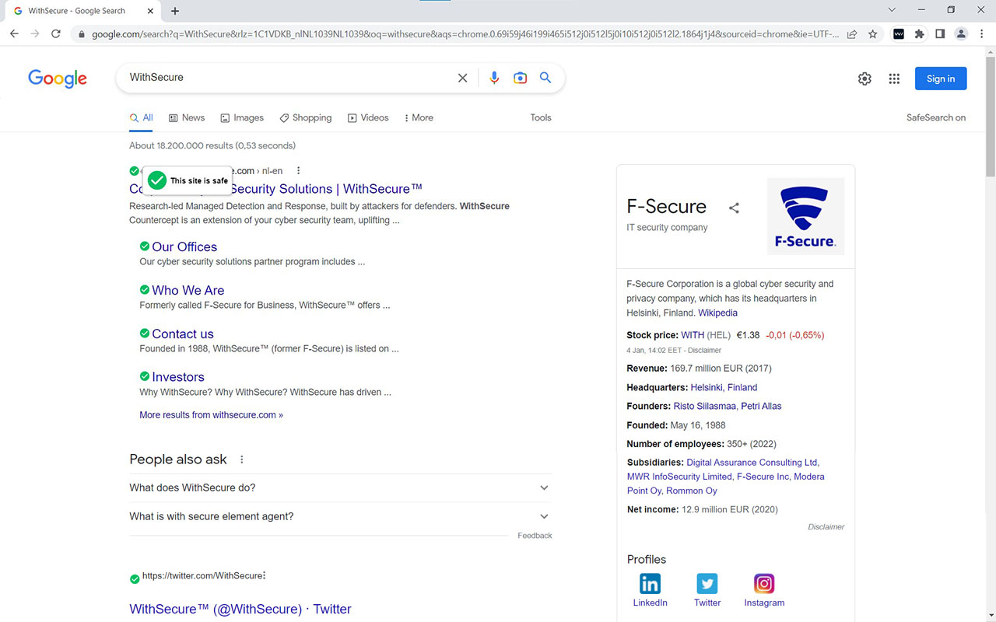Image resolution: width=996 pixels, height=622 pixels.
Task: Switch to the Images search tab
Action: (x=242, y=117)
